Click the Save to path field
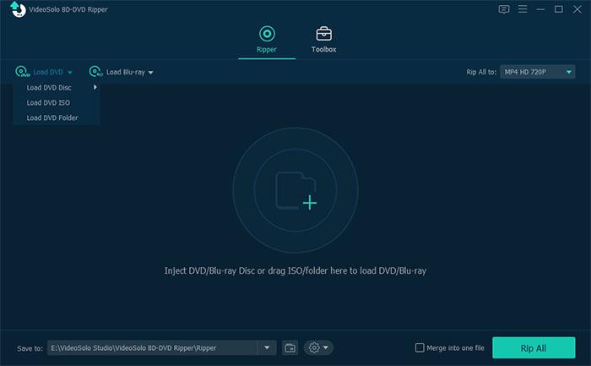 [152, 347]
